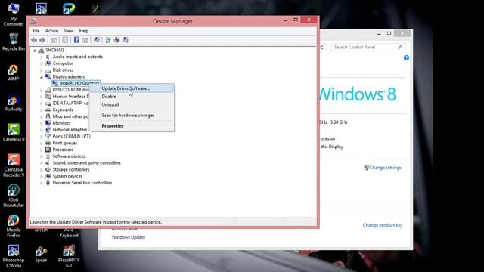Click the Update Driver Software toolbar icon

pos(108,40)
